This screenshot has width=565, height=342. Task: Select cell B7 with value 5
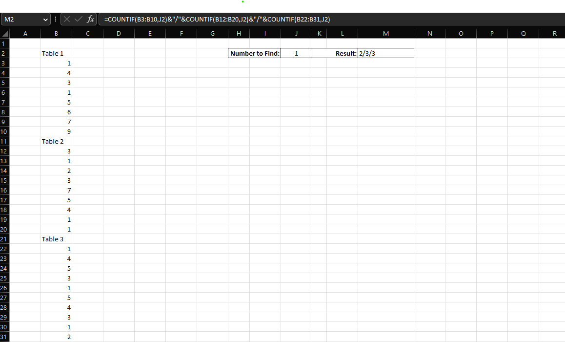tap(56, 103)
